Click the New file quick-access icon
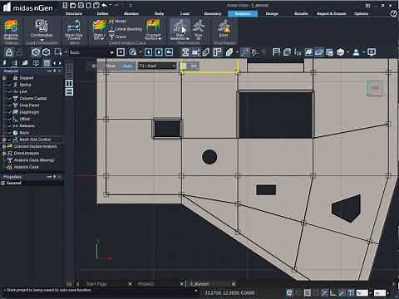The width and height of the screenshot is (399, 299). (x=65, y=5)
